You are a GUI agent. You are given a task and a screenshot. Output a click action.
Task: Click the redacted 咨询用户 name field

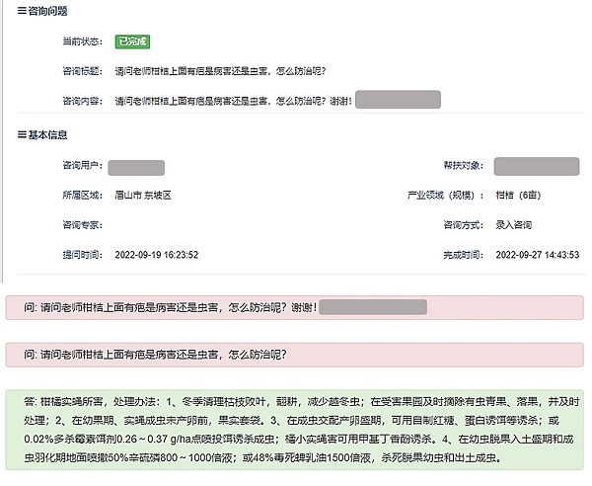pos(136,167)
